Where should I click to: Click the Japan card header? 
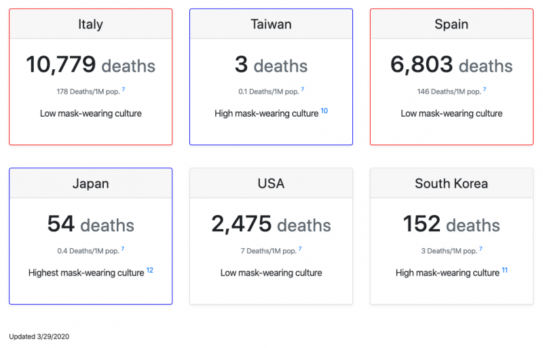point(90,184)
